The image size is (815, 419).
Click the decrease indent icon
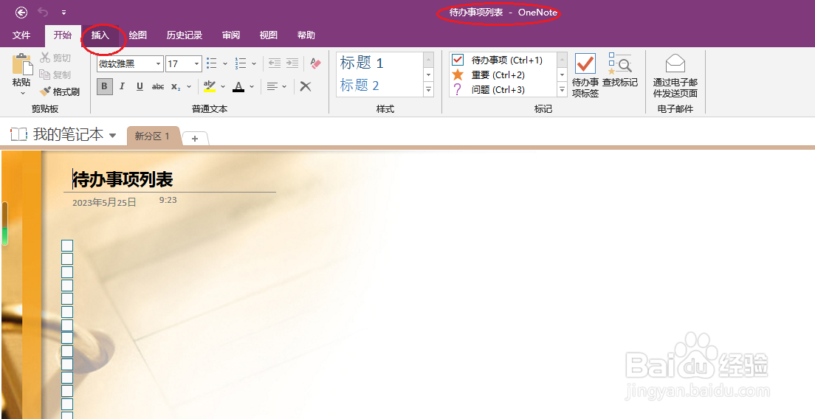(275, 63)
